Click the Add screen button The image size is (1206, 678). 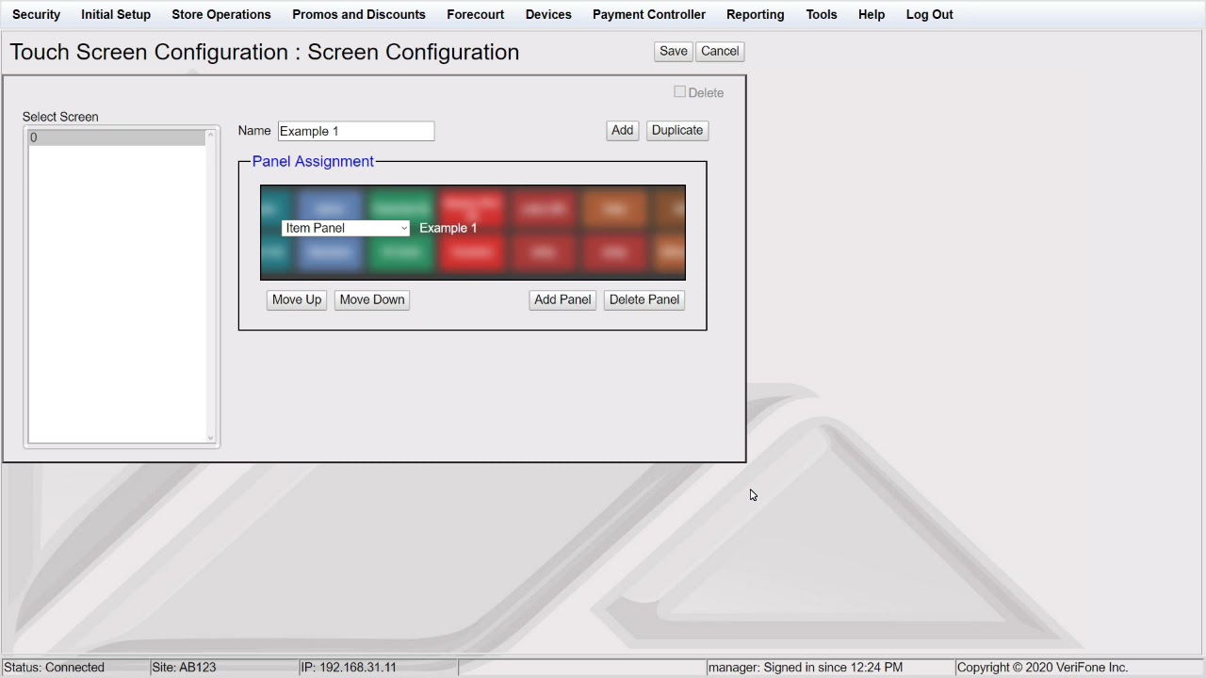click(623, 131)
